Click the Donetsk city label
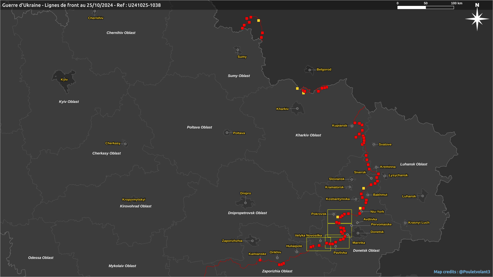 pos(377,232)
